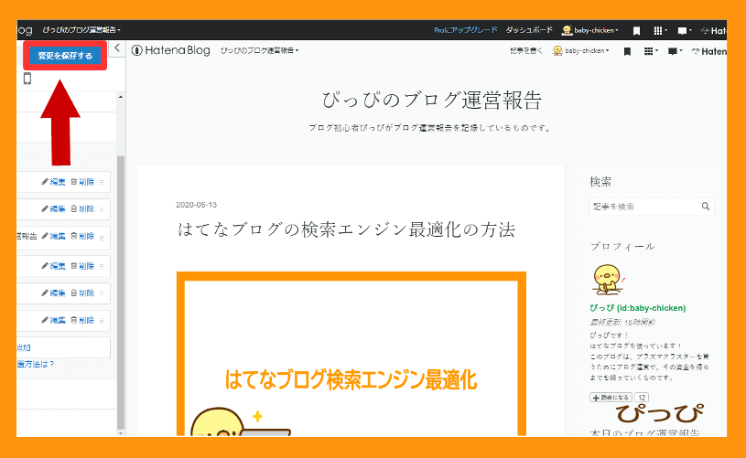The height and width of the screenshot is (458, 746).
Task: Click the プロフィール sidebar heading
Action: 622,247
